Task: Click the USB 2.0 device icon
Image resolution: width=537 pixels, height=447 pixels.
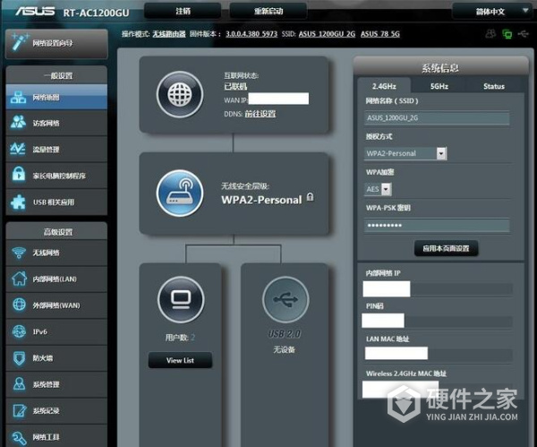Action: point(286,299)
